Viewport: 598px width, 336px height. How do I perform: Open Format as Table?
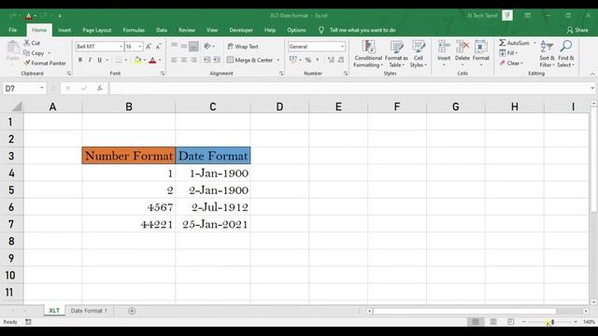[396, 54]
